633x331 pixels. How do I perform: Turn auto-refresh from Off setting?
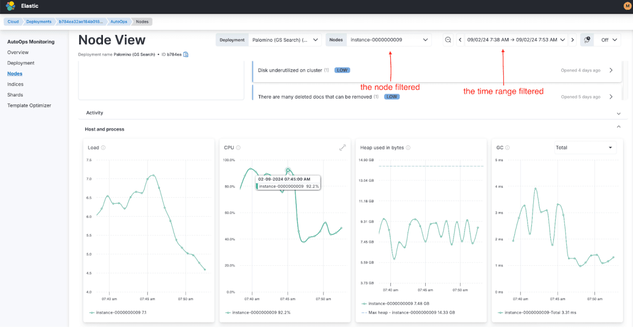pyautogui.click(x=608, y=40)
